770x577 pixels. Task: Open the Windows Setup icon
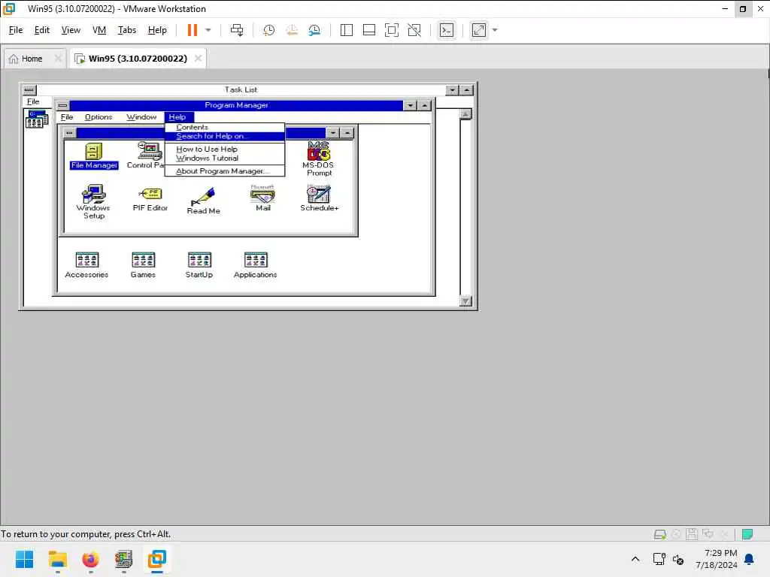pyautogui.click(x=93, y=201)
